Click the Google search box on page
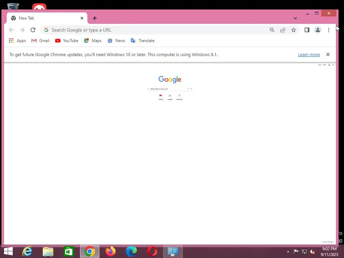The image size is (344, 258). click(x=170, y=89)
